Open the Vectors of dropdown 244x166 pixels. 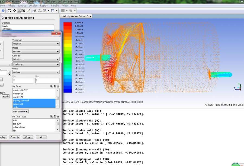(x=36, y=44)
